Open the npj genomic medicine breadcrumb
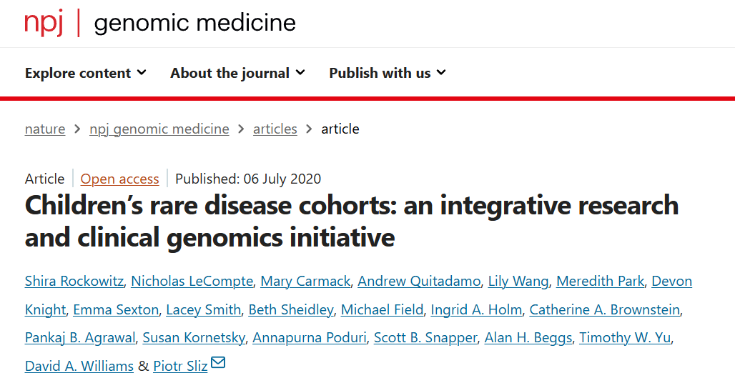 tap(159, 129)
